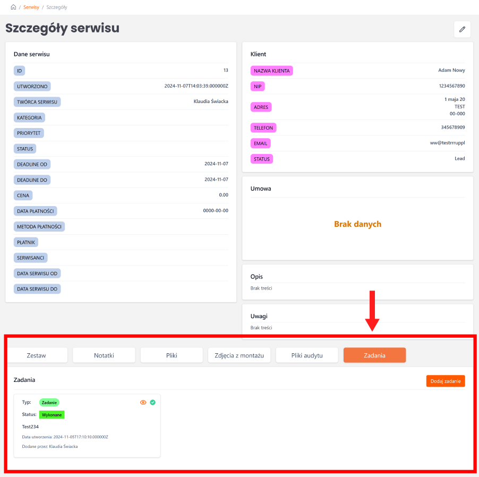Go to Serwisy via breadcrumb link
Screen dimensions: 479x477
point(31,7)
